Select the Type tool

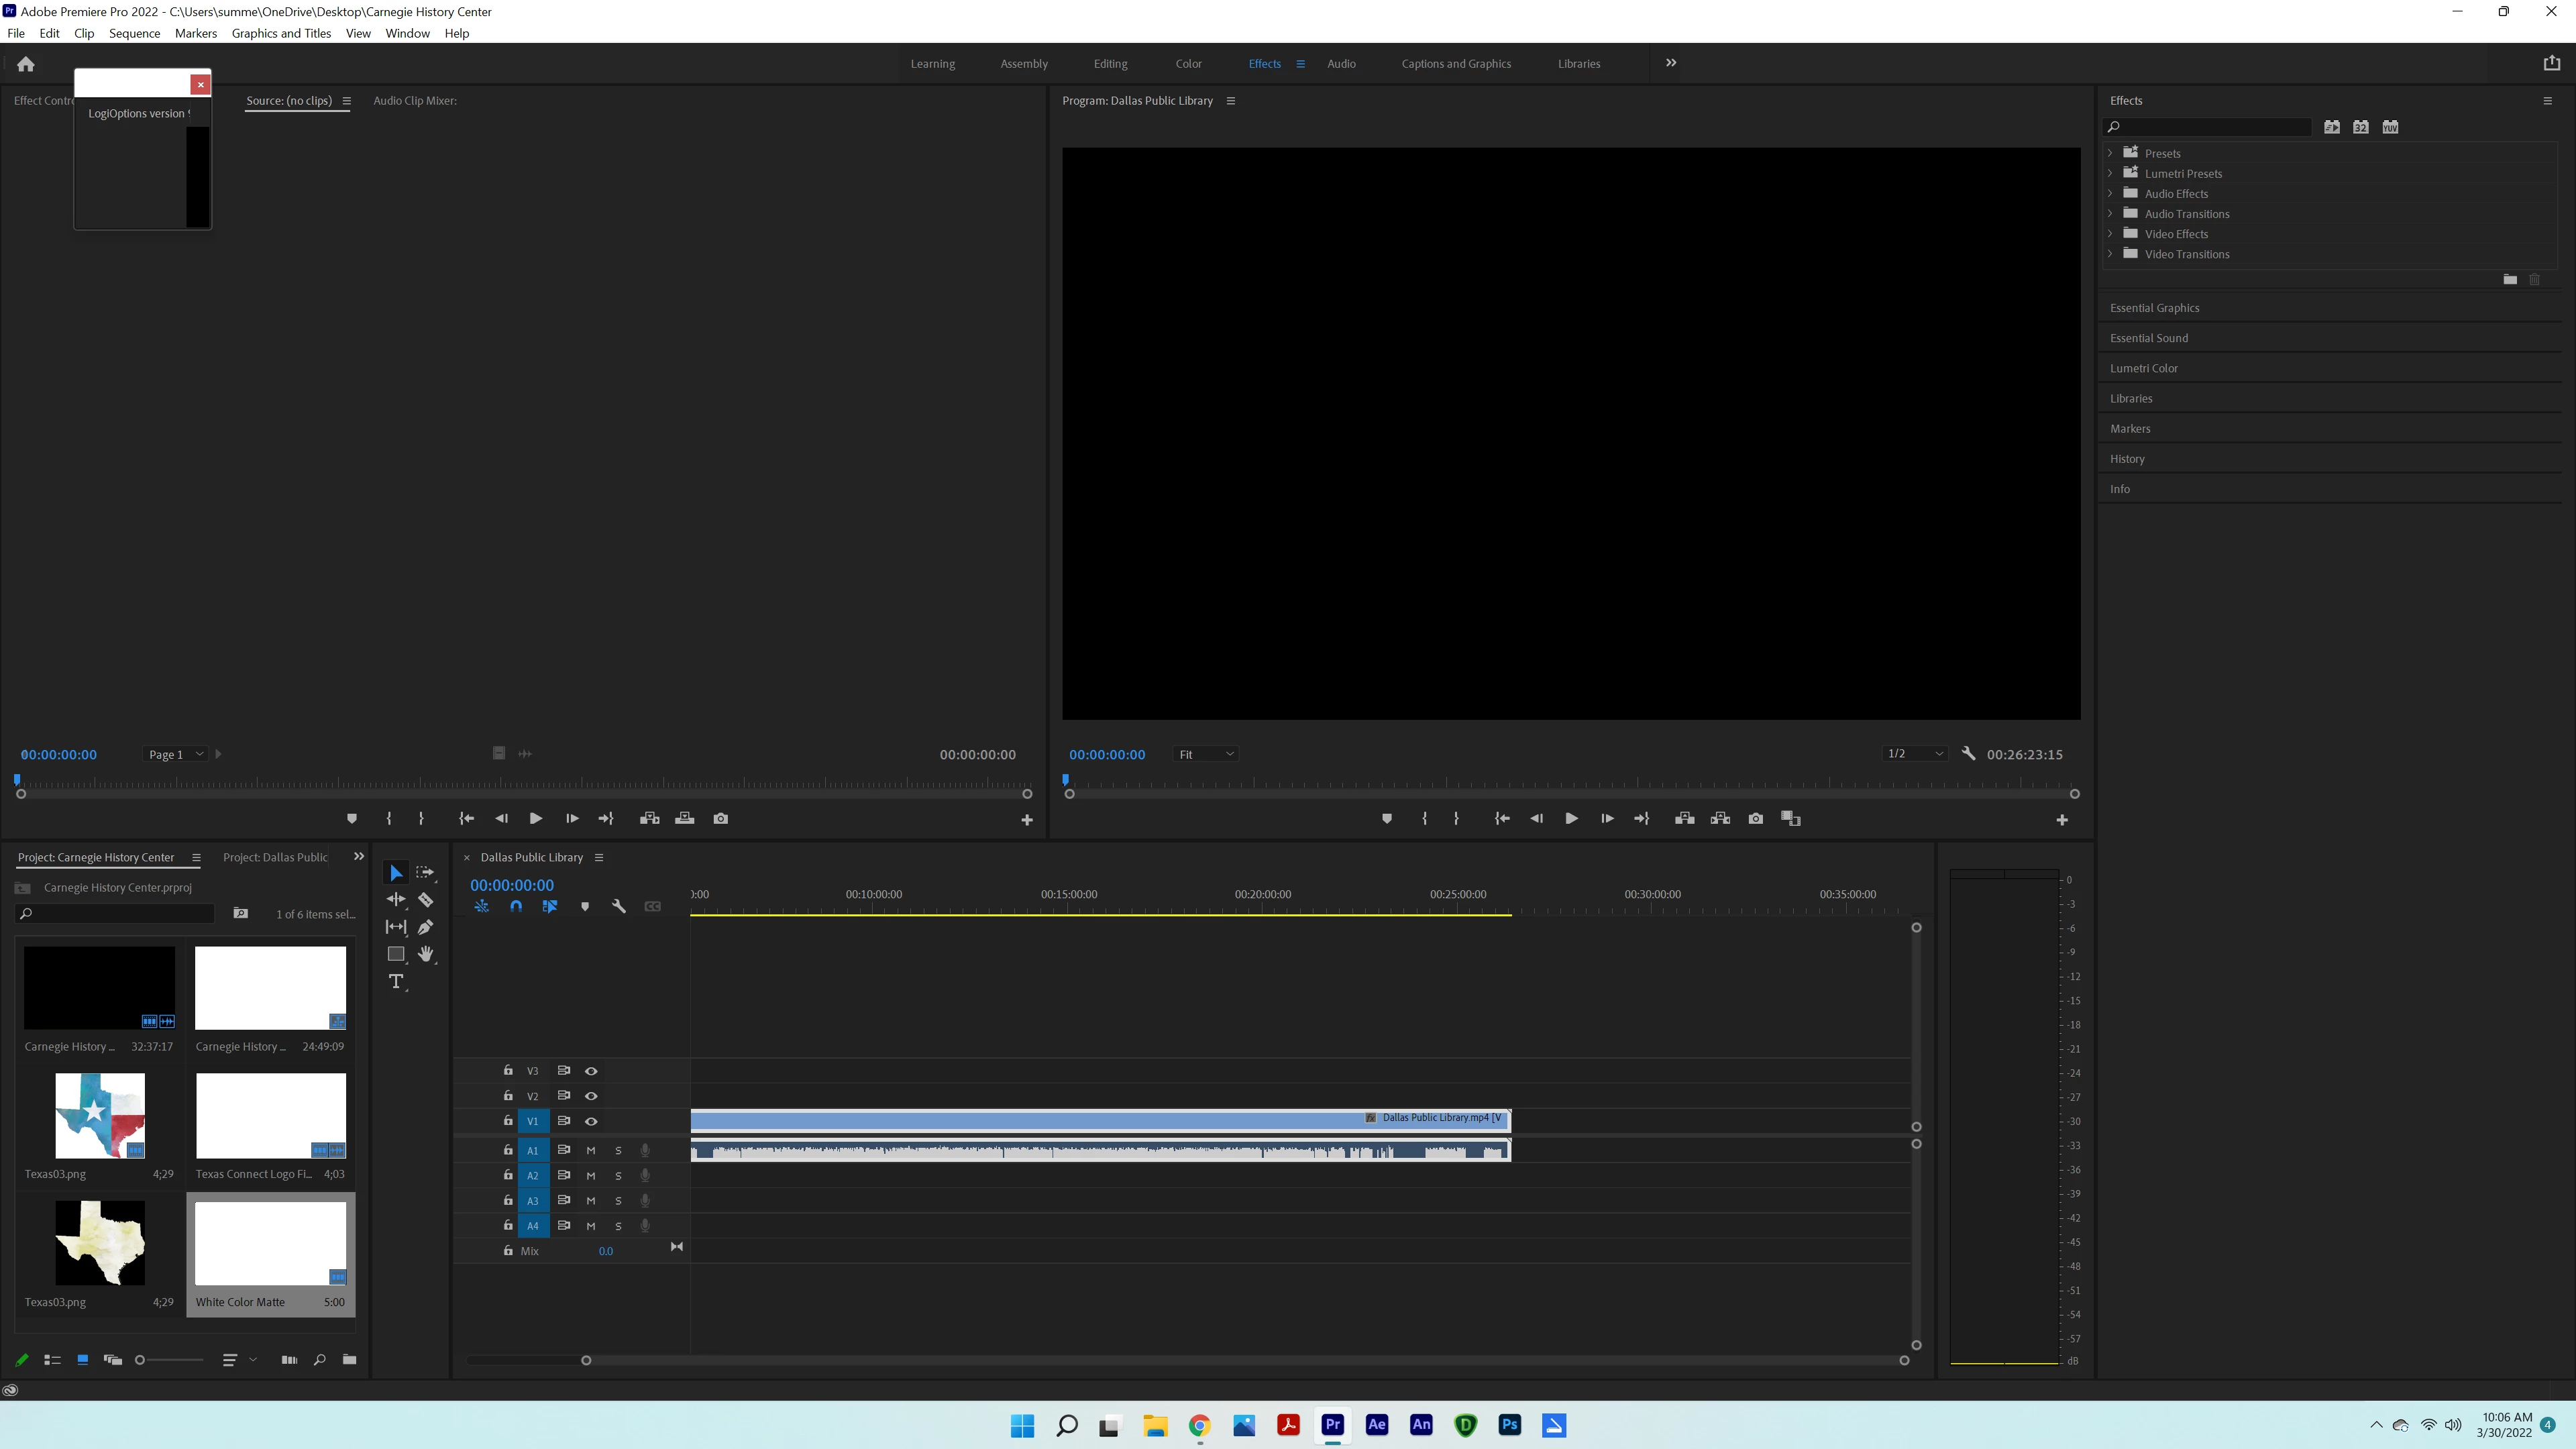396,982
